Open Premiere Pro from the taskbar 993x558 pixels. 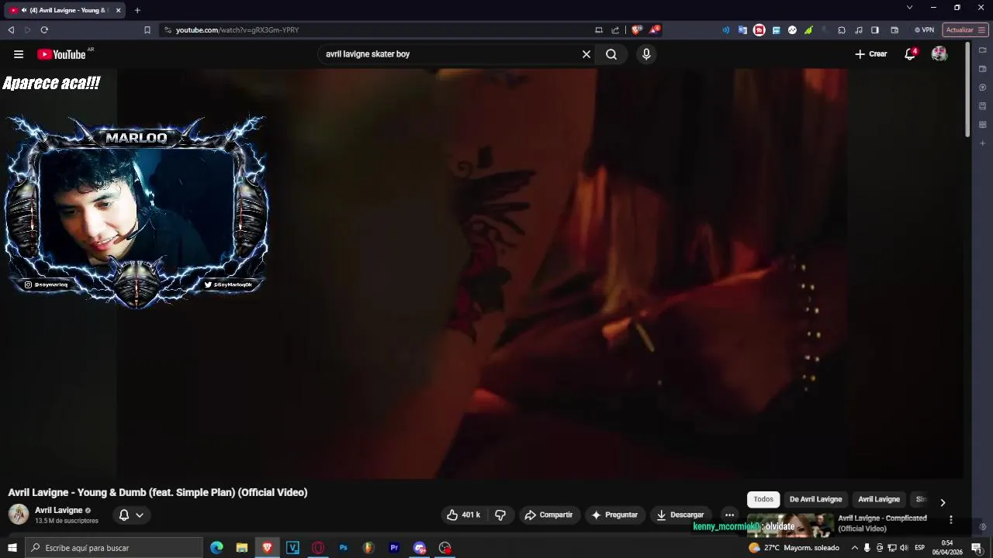pyautogui.click(x=394, y=548)
